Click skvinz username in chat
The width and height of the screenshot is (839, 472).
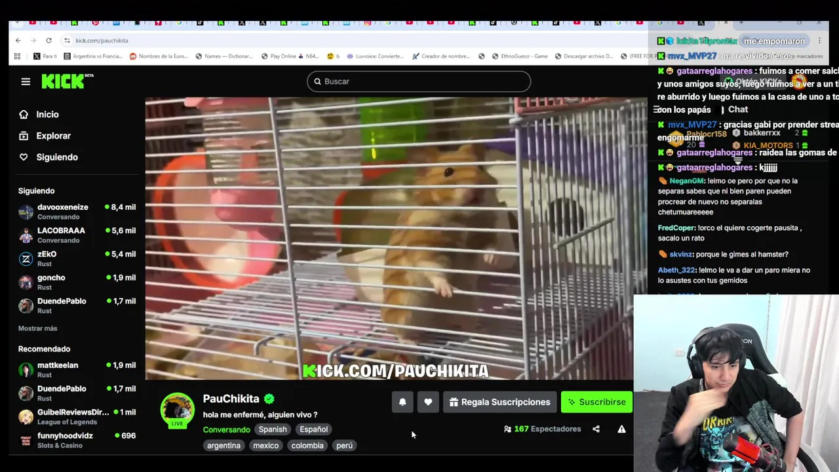click(x=681, y=254)
